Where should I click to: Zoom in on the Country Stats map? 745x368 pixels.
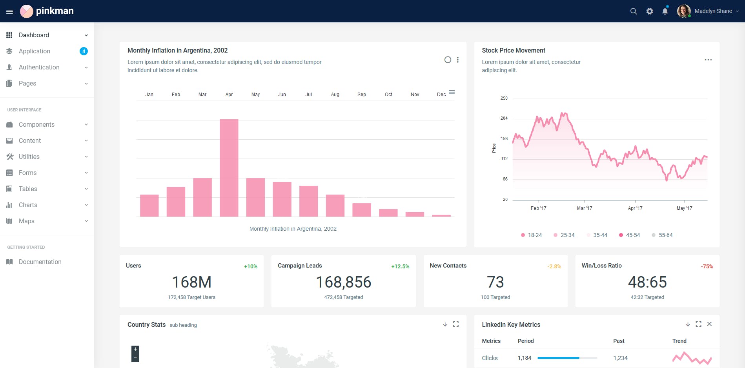click(x=135, y=349)
